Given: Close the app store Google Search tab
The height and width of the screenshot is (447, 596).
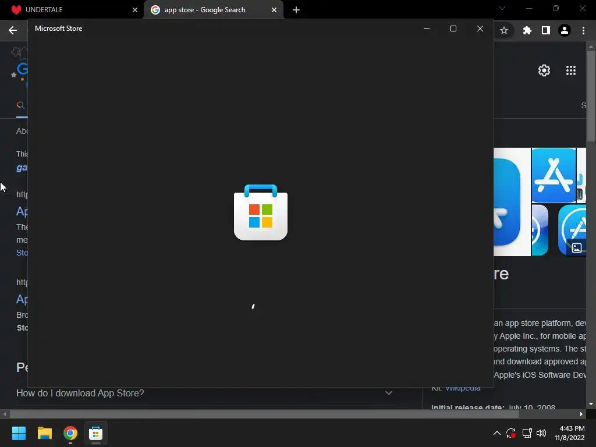Looking at the screenshot, I should coord(274,10).
